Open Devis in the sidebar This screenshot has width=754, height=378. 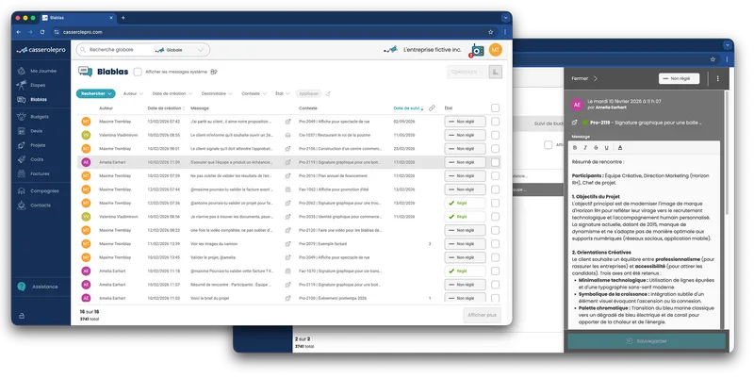click(x=30, y=131)
